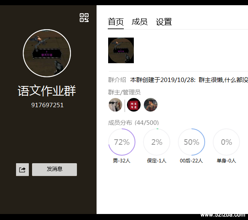Click the 72% male distribution ring
This screenshot has height=220, width=248.
point(122,142)
